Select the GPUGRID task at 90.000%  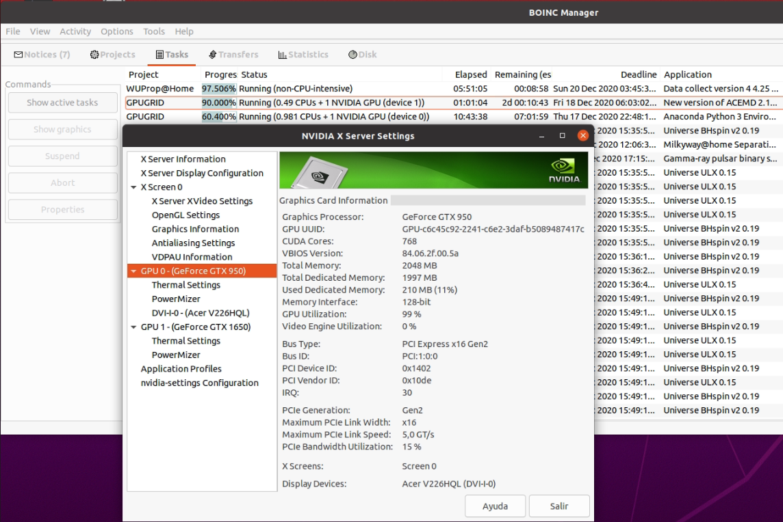tap(453, 102)
